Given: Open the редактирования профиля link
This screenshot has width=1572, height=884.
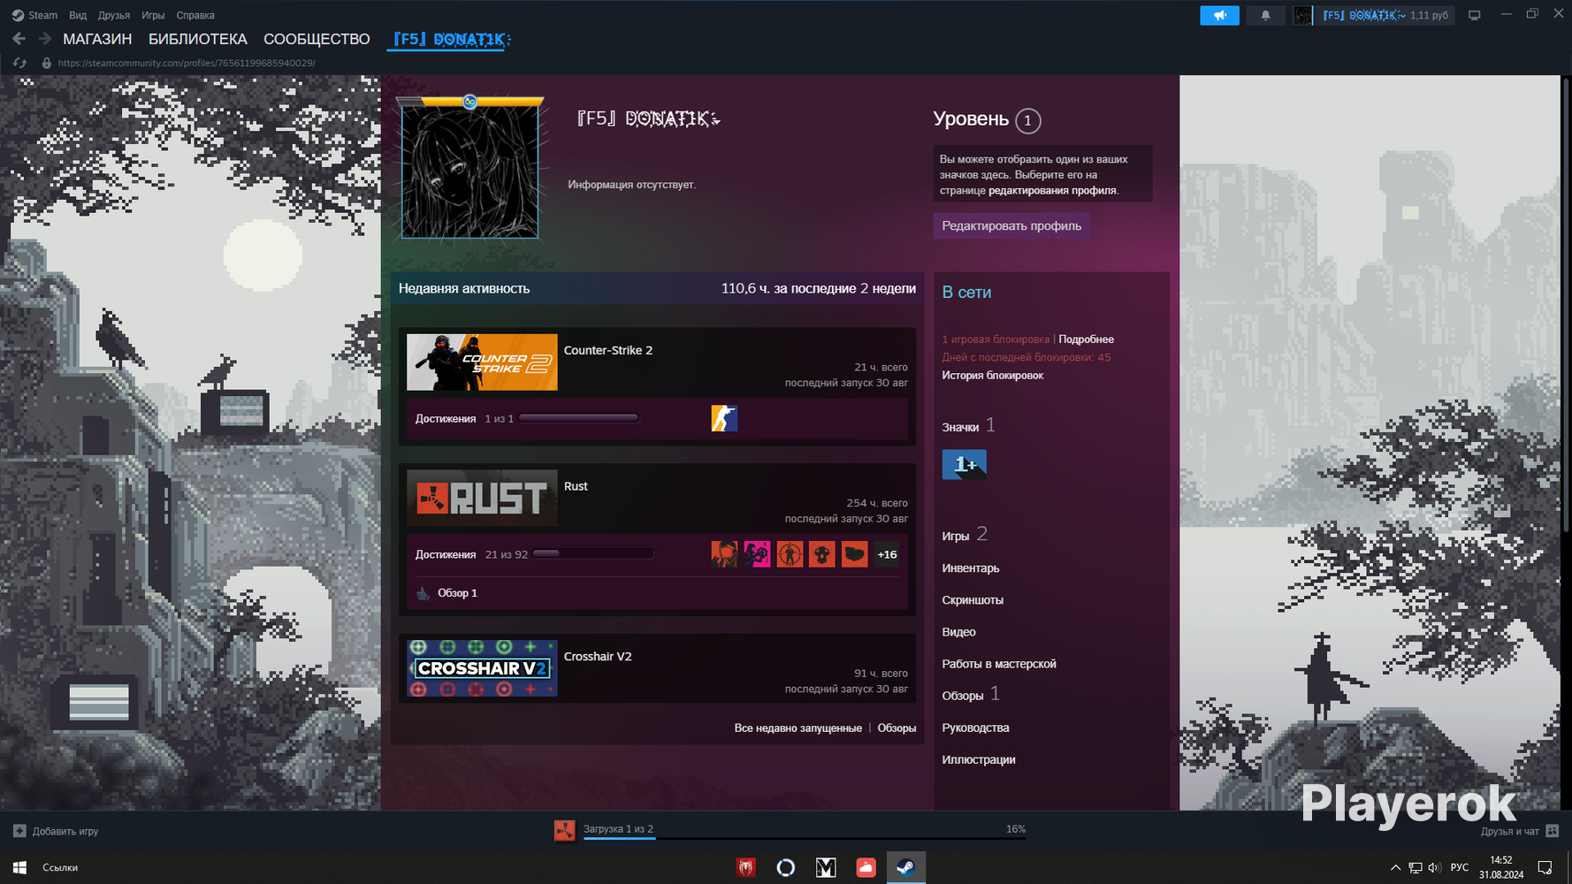Looking at the screenshot, I should point(1052,190).
